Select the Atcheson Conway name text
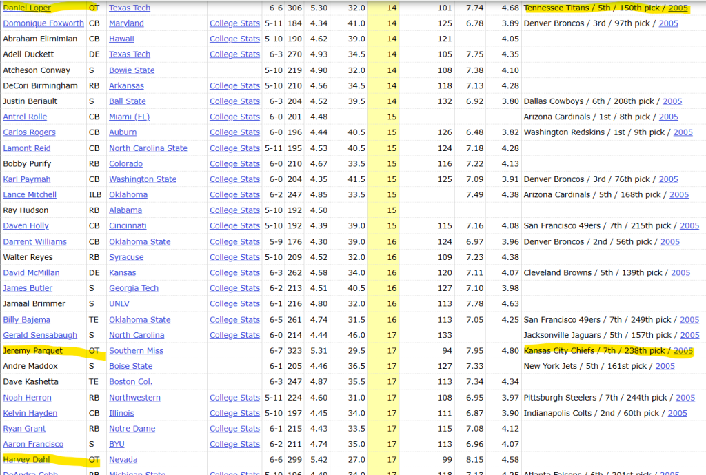The image size is (706, 475). coord(37,70)
